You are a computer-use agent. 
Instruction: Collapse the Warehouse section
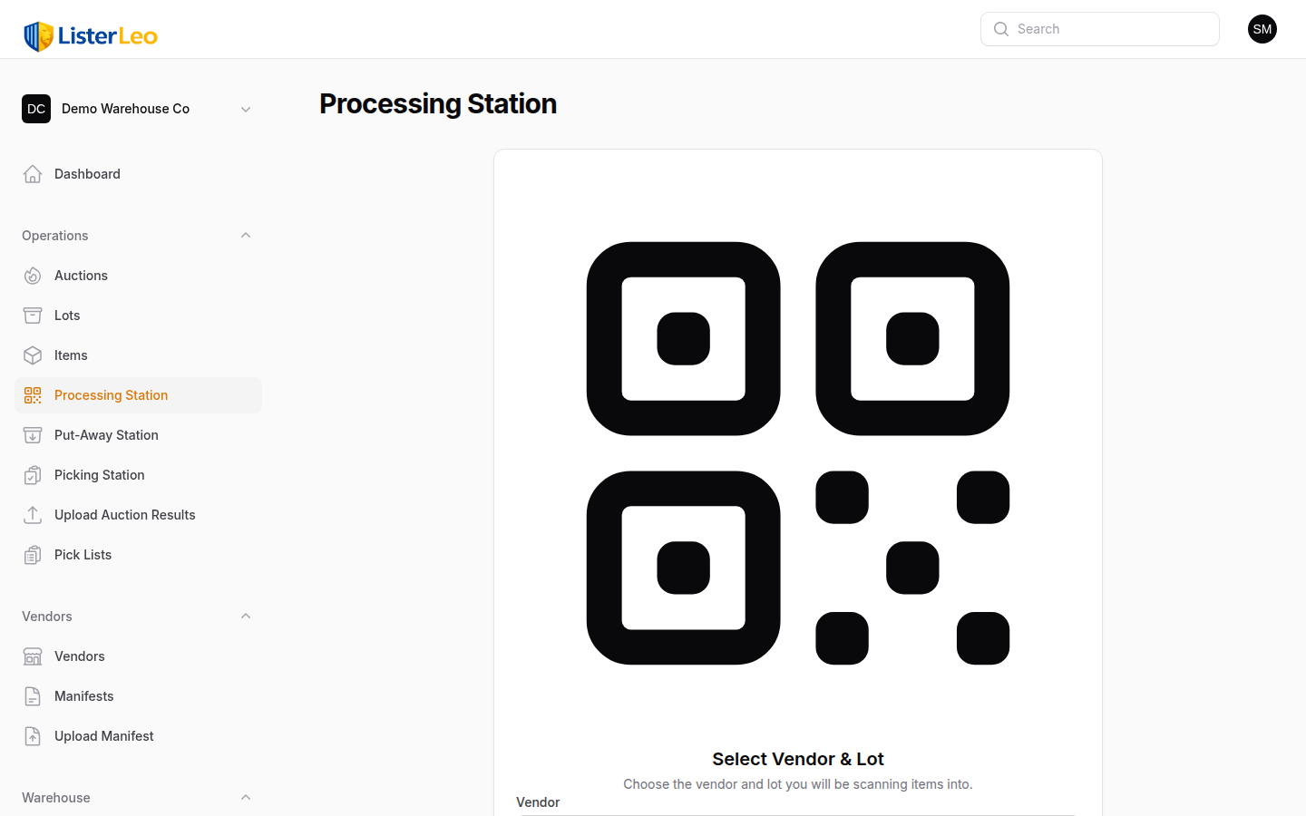(245, 797)
